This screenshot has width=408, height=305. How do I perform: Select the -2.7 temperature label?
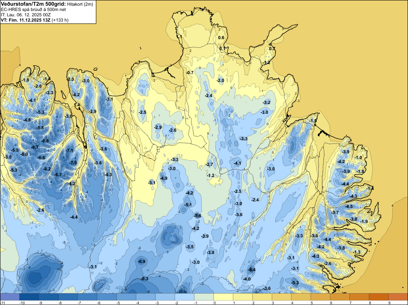pyautogui.click(x=209, y=164)
